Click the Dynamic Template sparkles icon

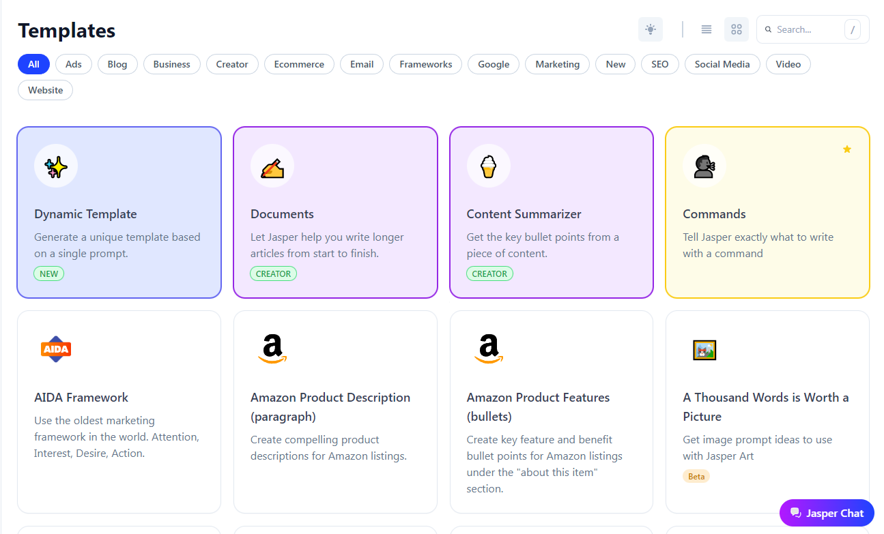click(x=56, y=166)
